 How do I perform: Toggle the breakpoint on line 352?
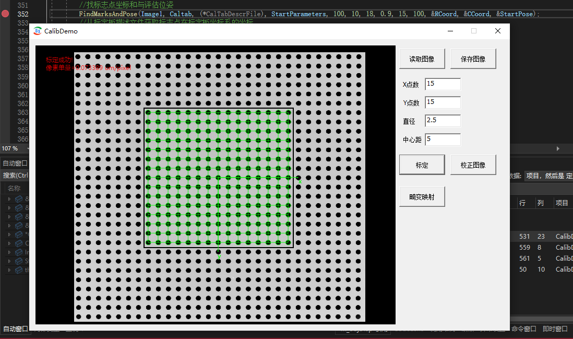(5, 14)
